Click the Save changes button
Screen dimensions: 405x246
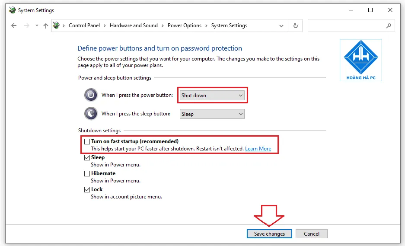269,234
